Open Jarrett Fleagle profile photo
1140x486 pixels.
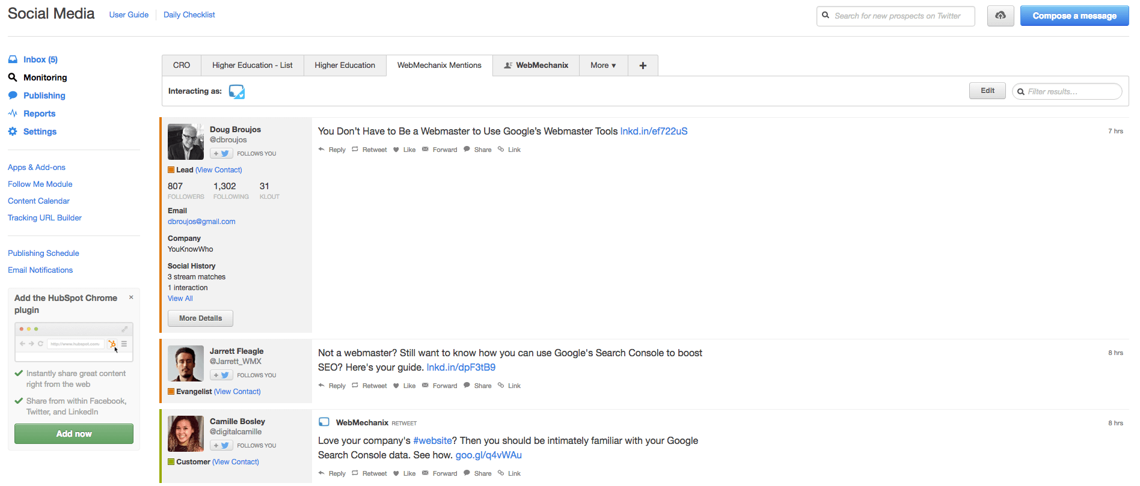186,363
